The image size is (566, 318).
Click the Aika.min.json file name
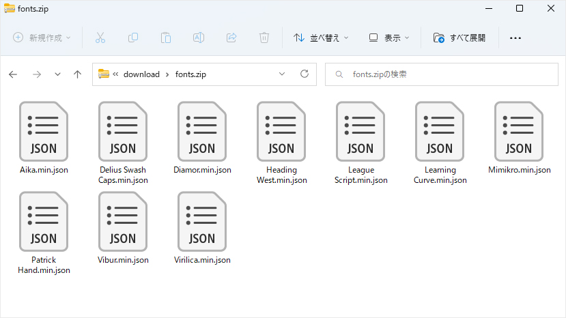(x=44, y=170)
